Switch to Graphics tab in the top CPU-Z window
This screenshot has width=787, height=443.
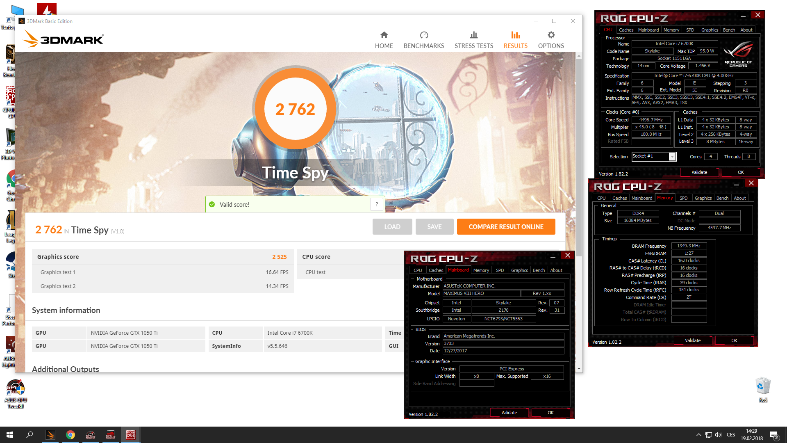click(710, 30)
